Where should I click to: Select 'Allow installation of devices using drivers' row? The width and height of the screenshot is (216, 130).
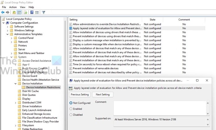(x=137, y=32)
